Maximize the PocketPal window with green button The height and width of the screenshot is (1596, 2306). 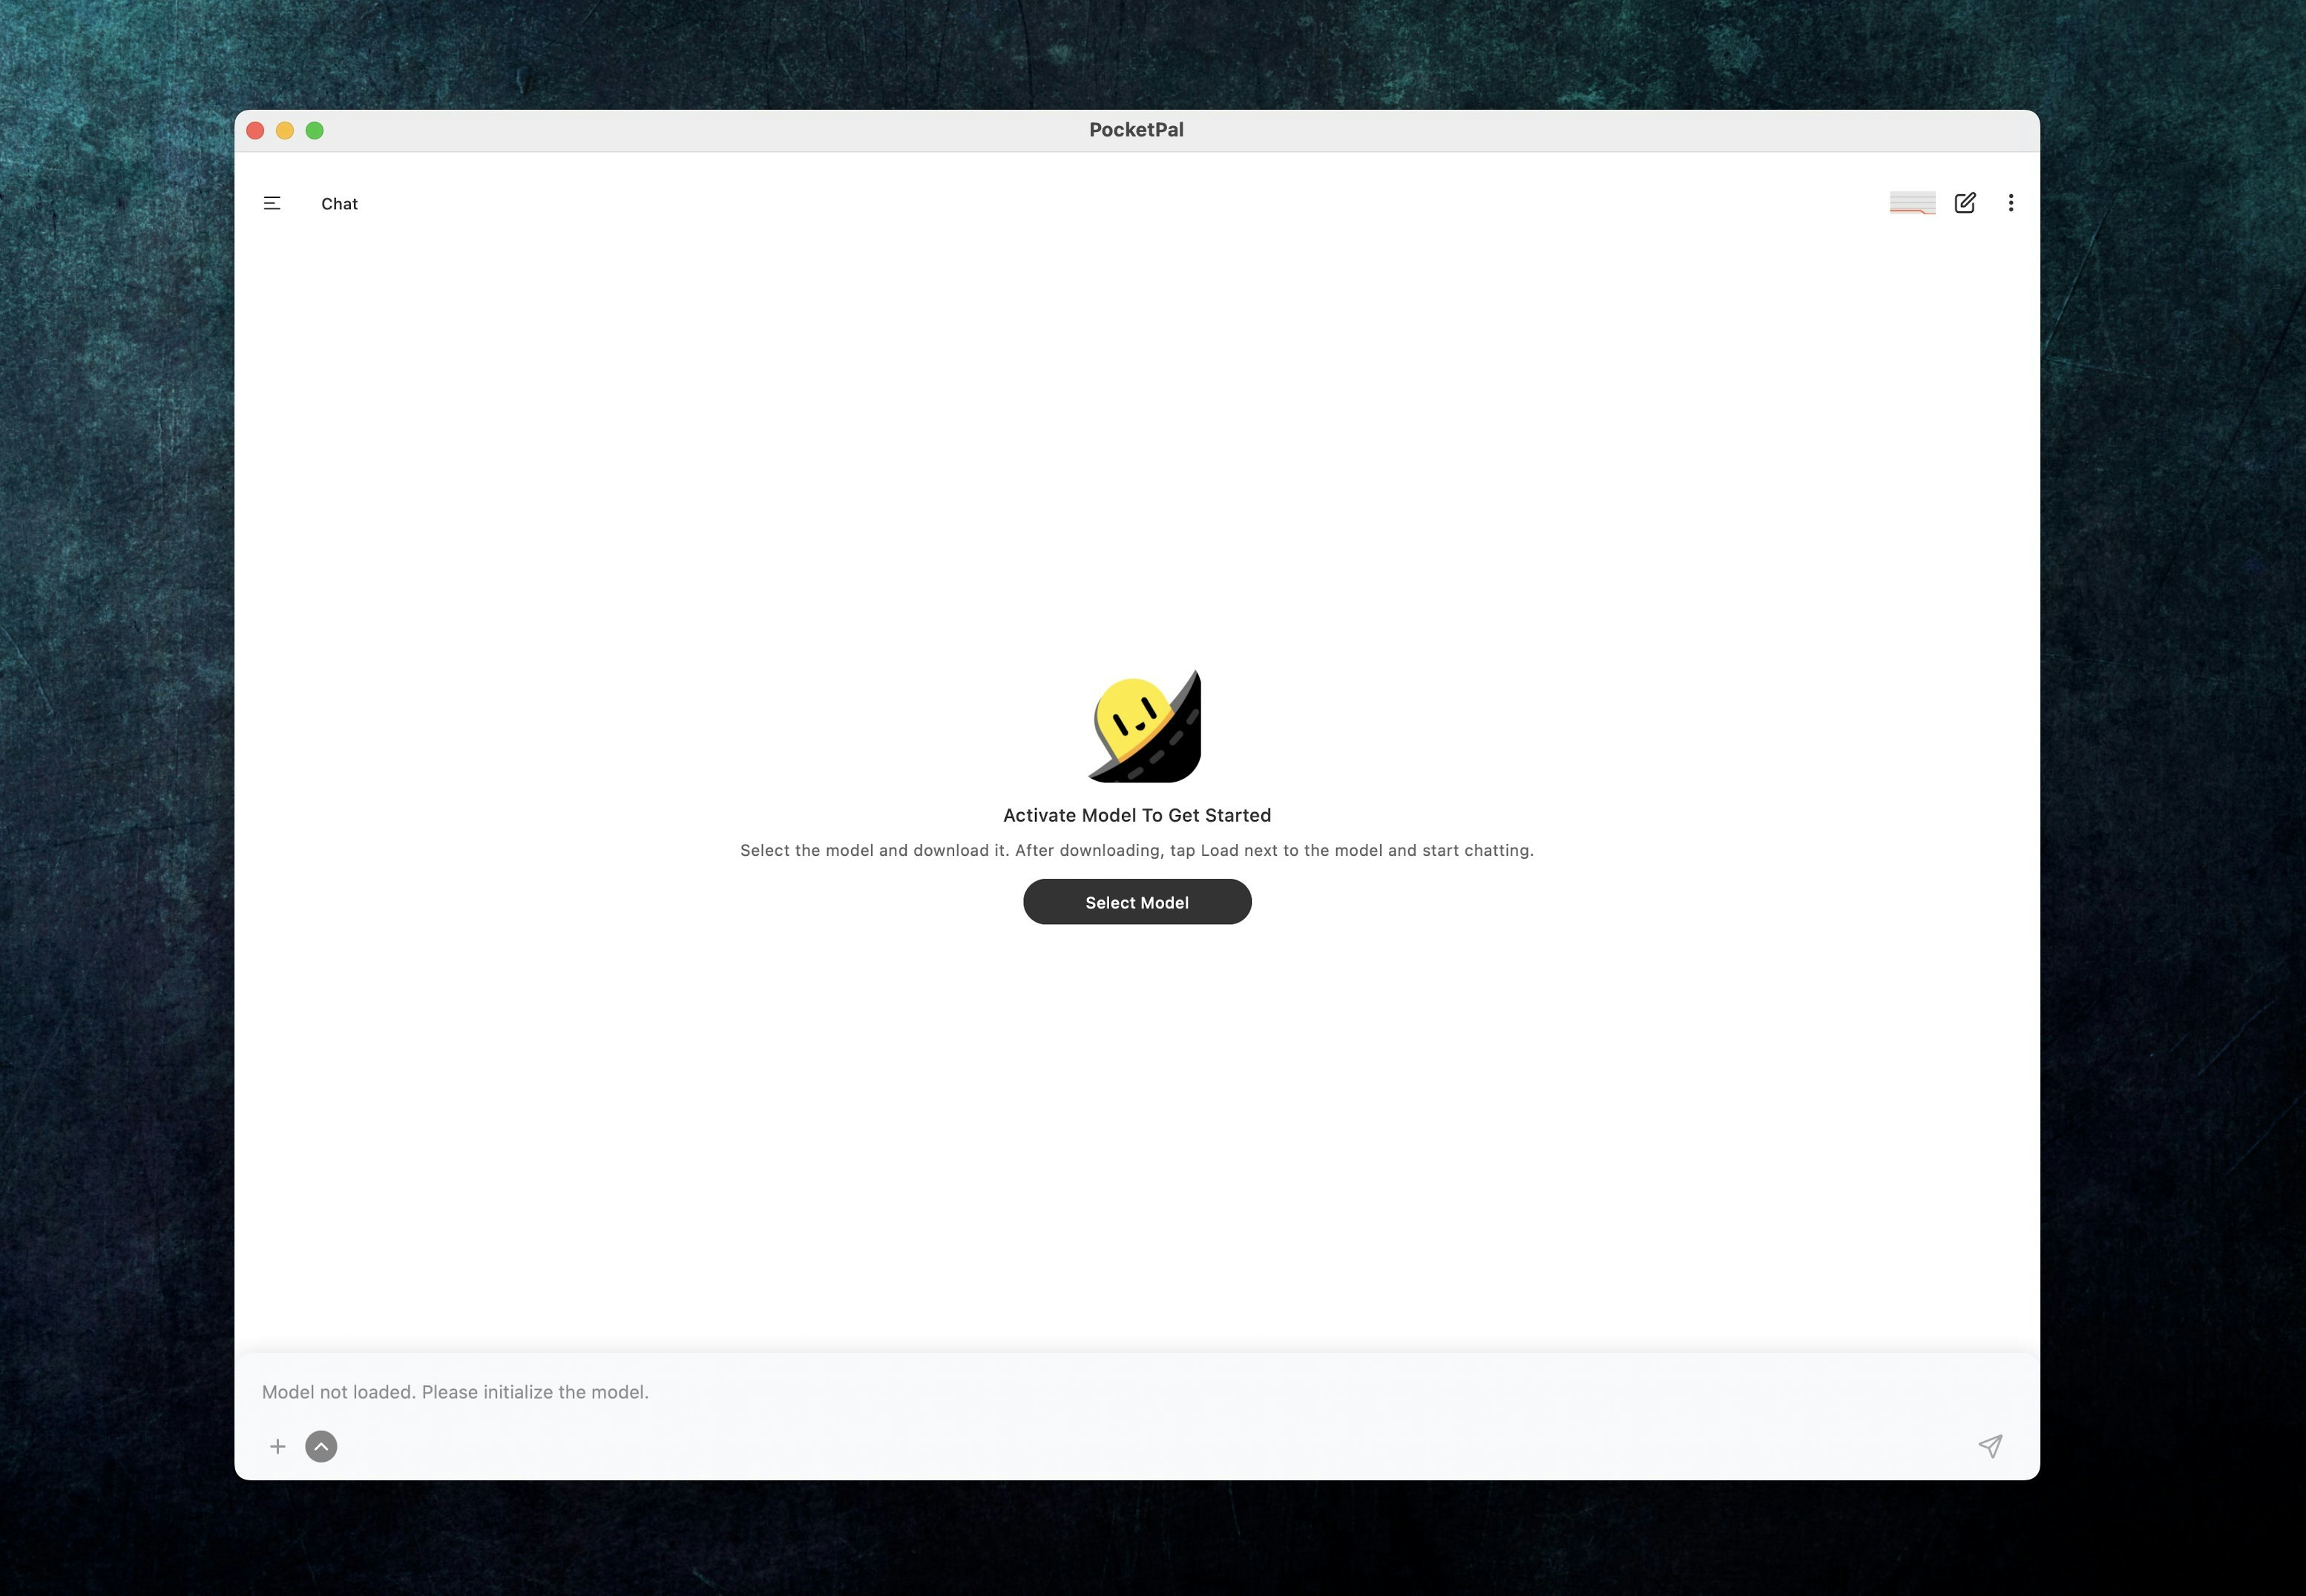point(314,130)
